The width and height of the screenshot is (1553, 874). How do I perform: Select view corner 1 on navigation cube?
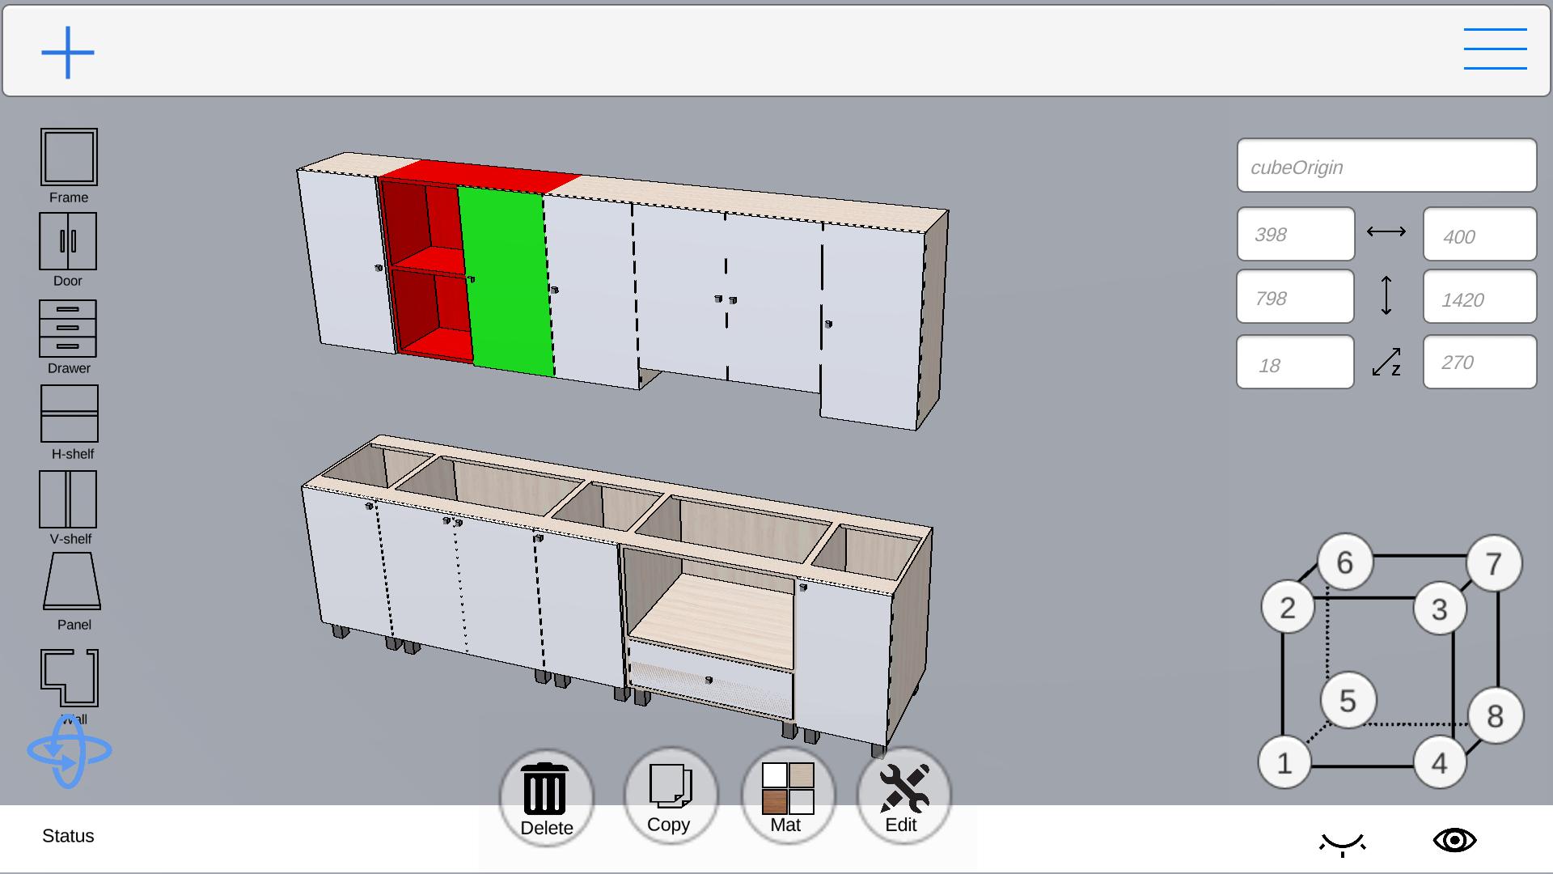1284,762
